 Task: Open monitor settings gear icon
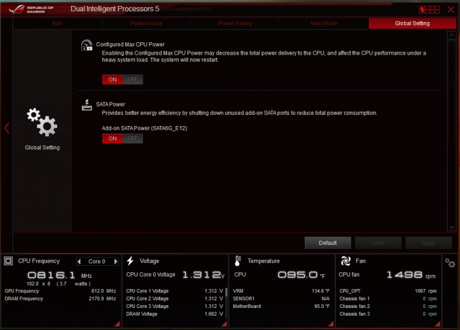coord(450,263)
